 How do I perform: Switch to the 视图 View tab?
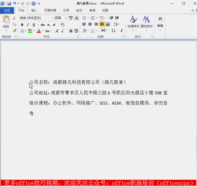pos(105,10)
